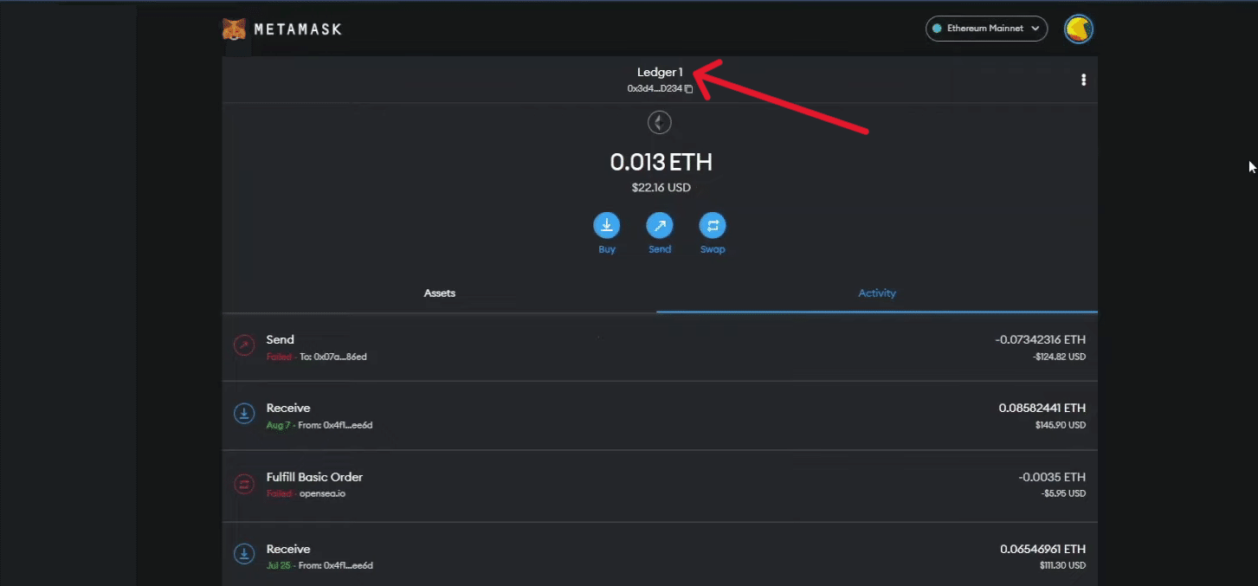Viewport: 1258px width, 586px height.
Task: Click the Ethereum logo above balance
Action: 660,122
